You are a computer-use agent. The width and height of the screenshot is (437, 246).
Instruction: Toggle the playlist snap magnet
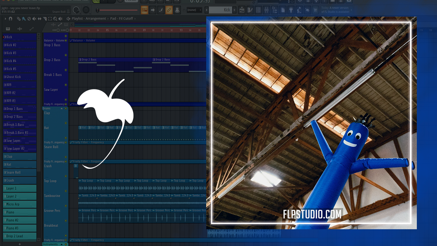[11, 19]
